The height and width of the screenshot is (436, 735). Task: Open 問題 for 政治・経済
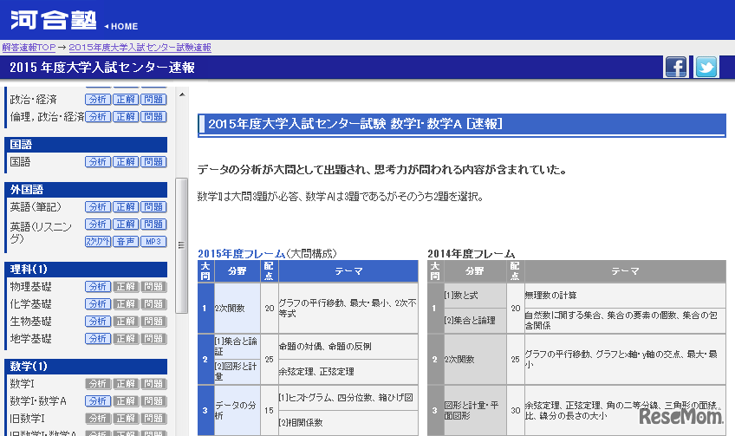click(x=153, y=100)
